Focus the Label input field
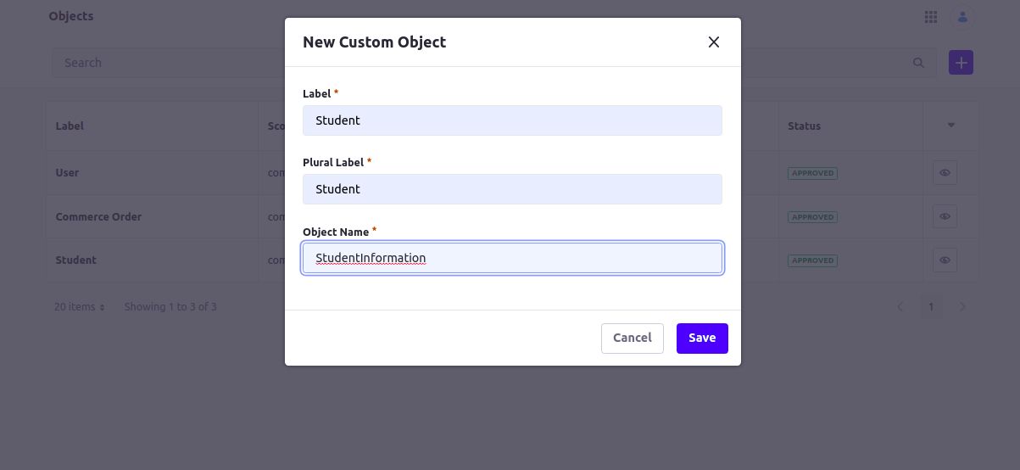The height and width of the screenshot is (470, 1020). (x=512, y=120)
